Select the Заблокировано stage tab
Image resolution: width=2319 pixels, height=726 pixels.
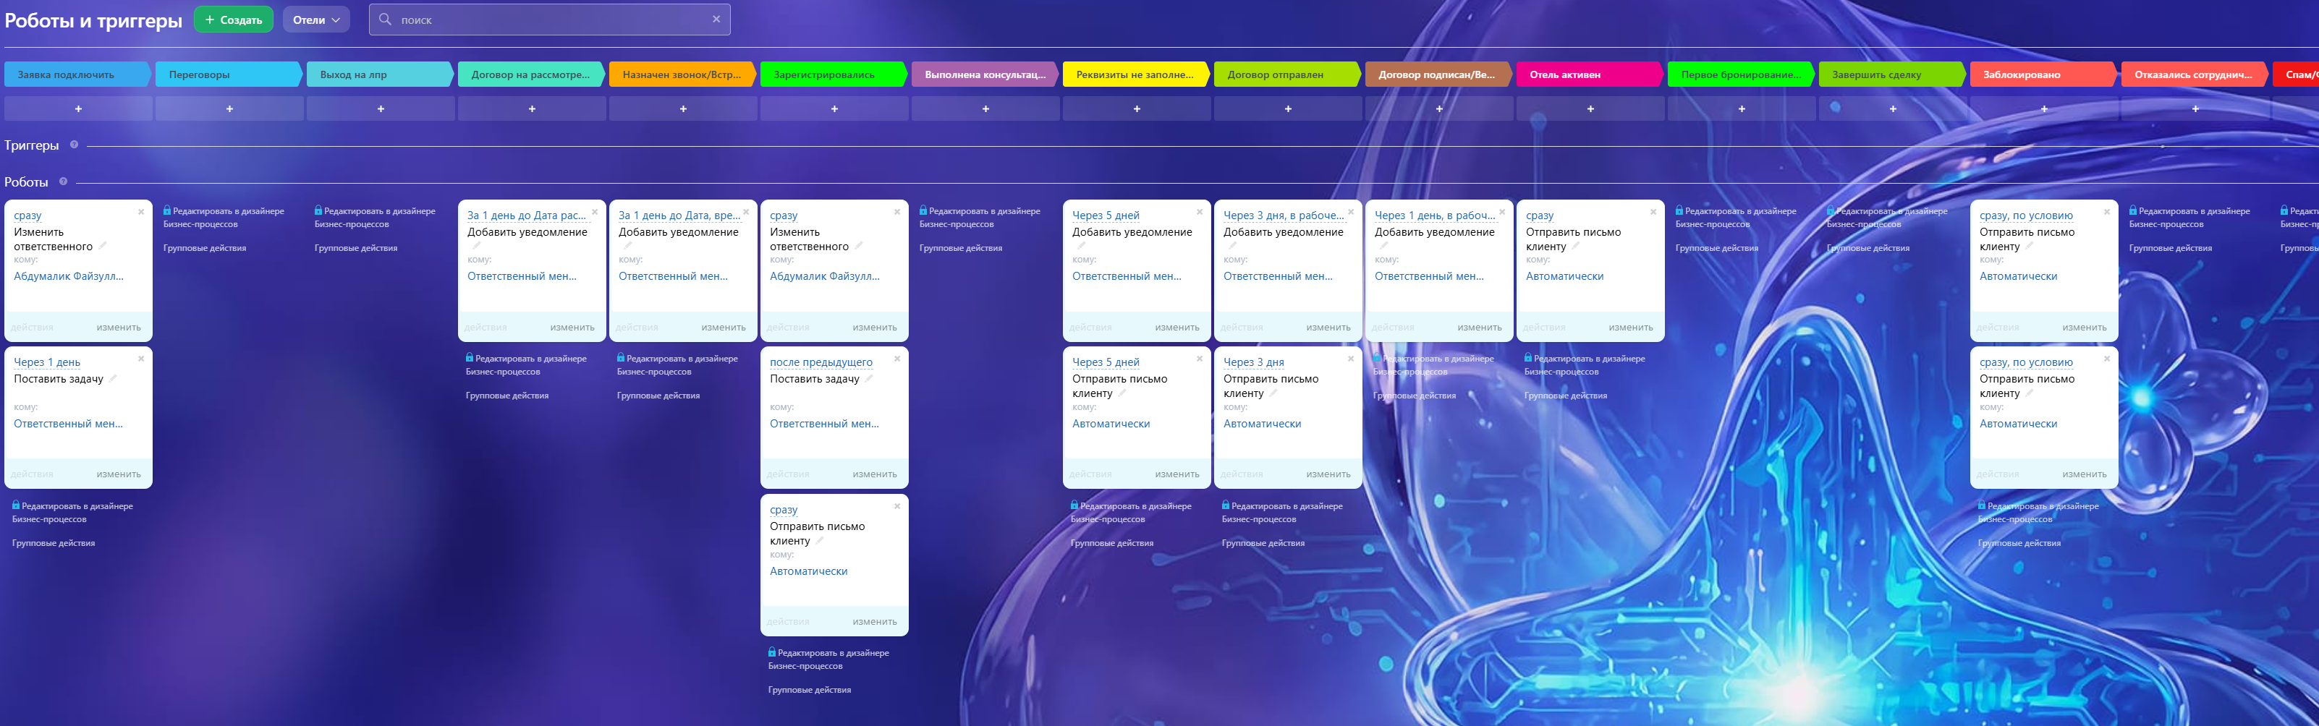click(x=2042, y=74)
